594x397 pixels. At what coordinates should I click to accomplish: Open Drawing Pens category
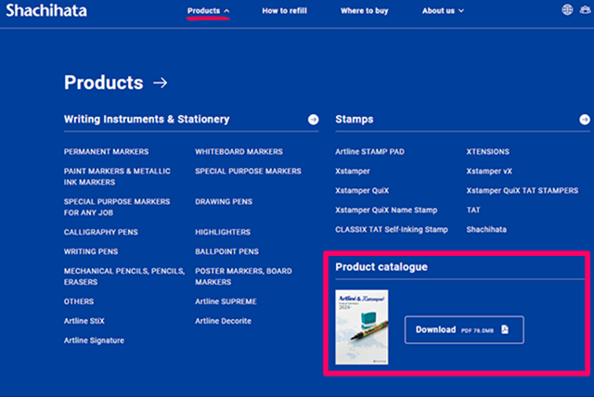click(x=224, y=201)
